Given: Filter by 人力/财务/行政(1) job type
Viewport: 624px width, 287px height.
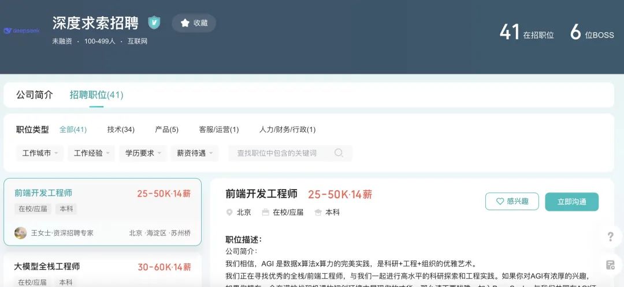Looking at the screenshot, I should pyautogui.click(x=288, y=130).
